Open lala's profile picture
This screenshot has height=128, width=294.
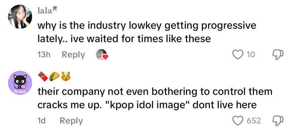click(20, 17)
